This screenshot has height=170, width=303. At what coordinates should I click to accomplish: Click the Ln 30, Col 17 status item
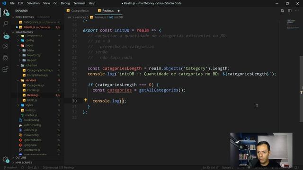[211, 168]
